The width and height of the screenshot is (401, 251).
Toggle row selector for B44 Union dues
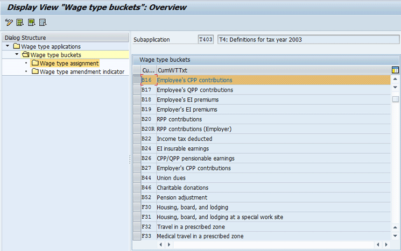point(136,178)
